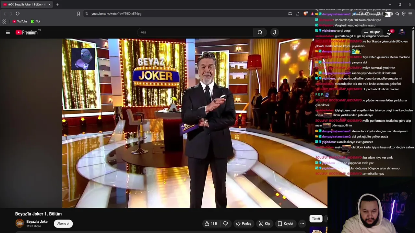Go back in browser history
The width and height of the screenshot is (415, 233).
pos(5,14)
